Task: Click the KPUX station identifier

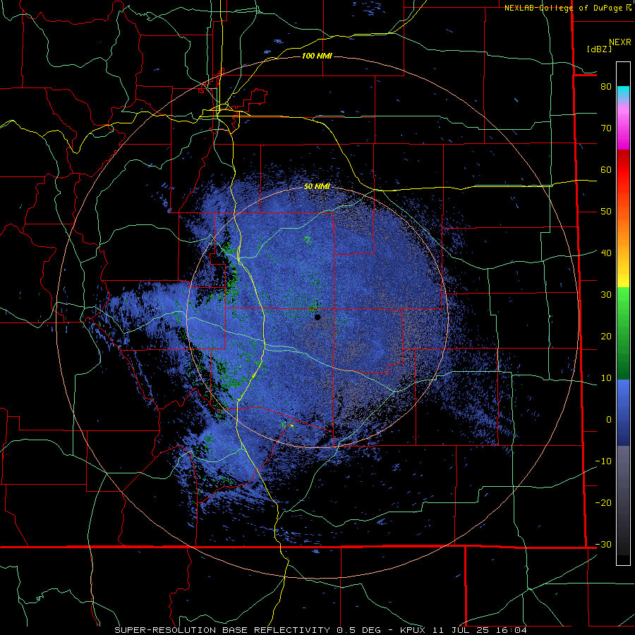Action: click(414, 630)
